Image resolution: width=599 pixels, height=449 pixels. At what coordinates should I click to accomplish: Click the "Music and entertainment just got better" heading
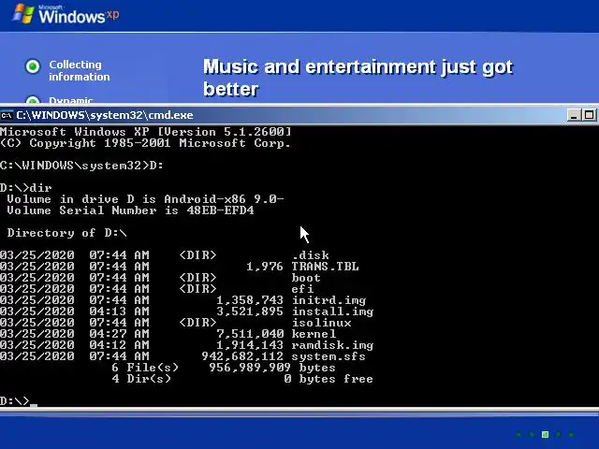tap(358, 78)
